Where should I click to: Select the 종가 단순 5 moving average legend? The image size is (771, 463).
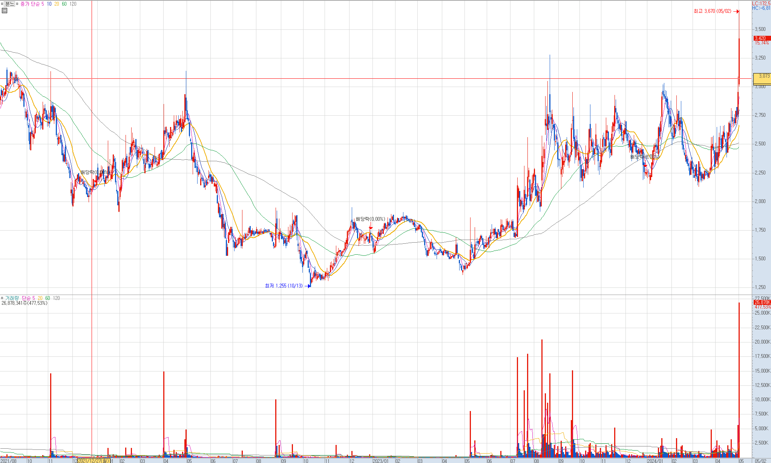pos(32,4)
